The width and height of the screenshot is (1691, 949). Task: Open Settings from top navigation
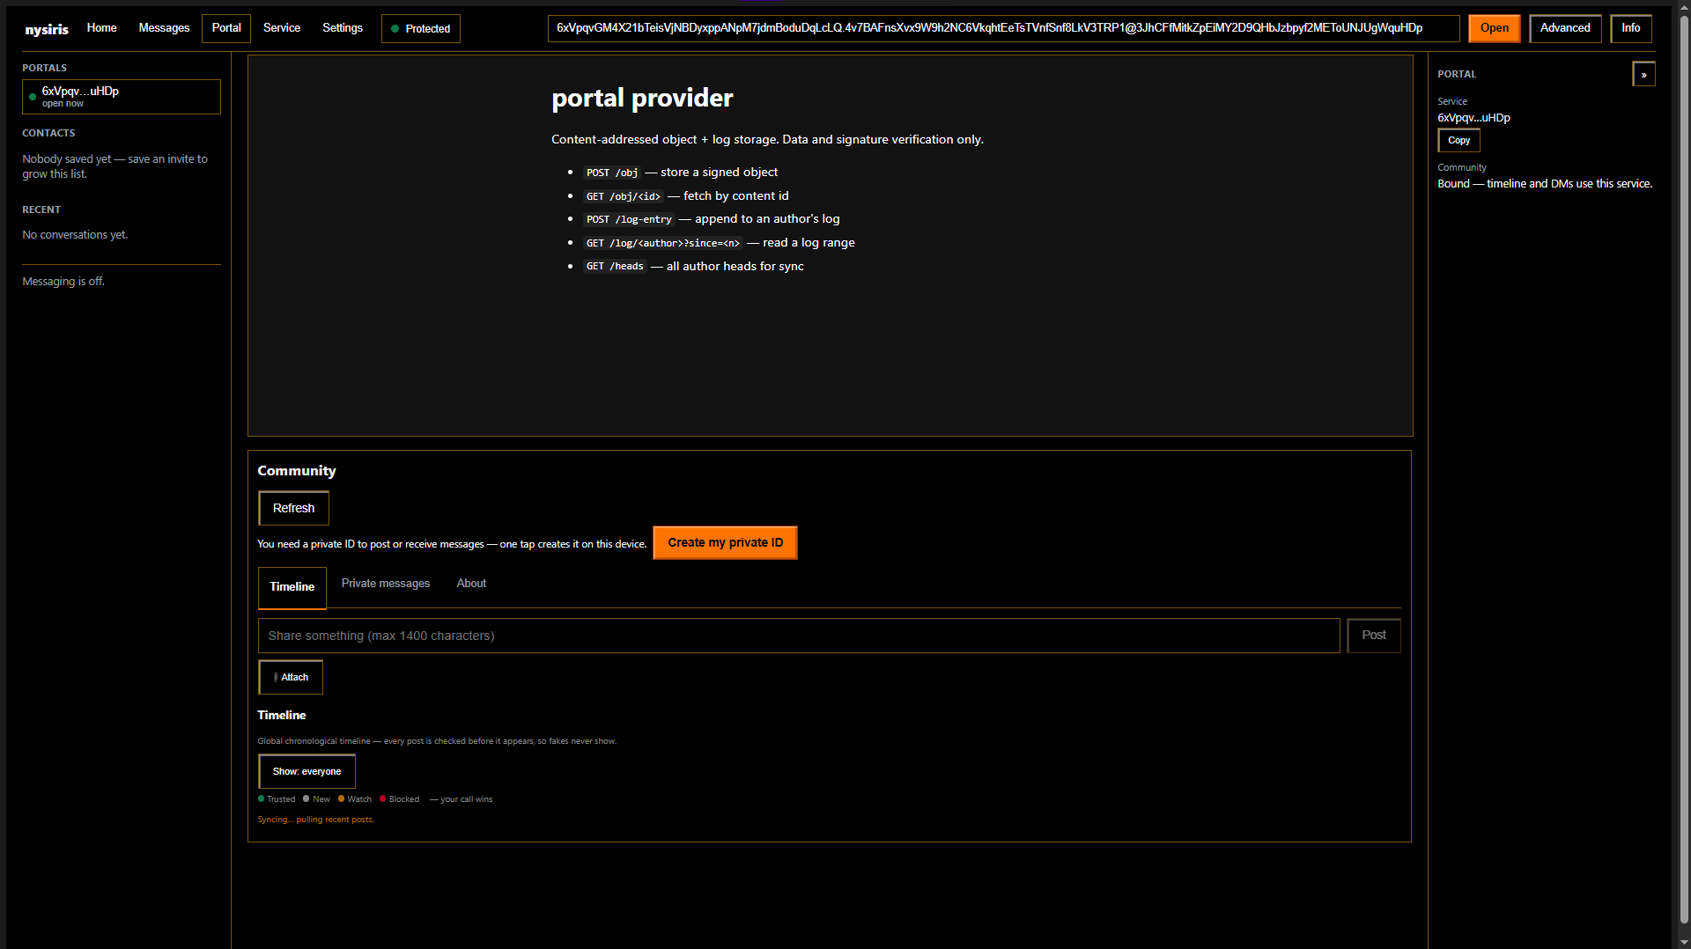[x=343, y=28]
